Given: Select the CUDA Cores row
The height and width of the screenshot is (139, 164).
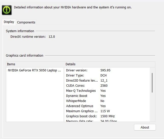Looking at the screenshot, I should 107,86.
